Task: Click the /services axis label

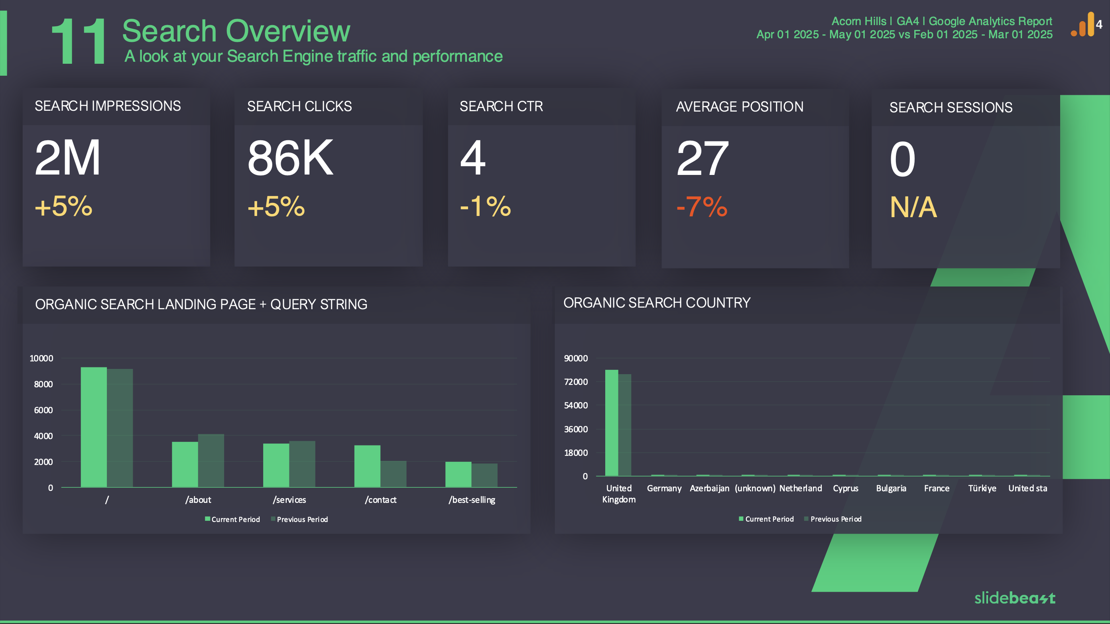Action: pyautogui.click(x=289, y=500)
